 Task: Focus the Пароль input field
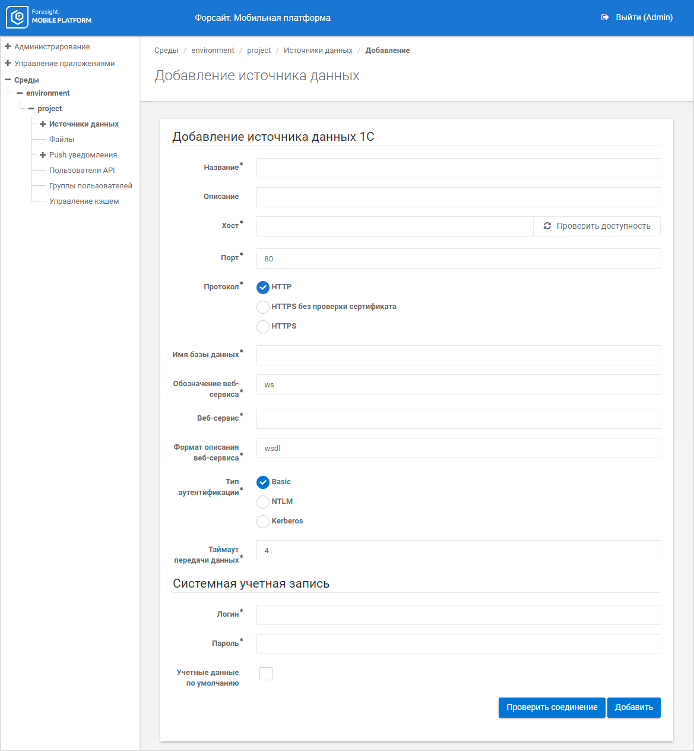pos(459,644)
